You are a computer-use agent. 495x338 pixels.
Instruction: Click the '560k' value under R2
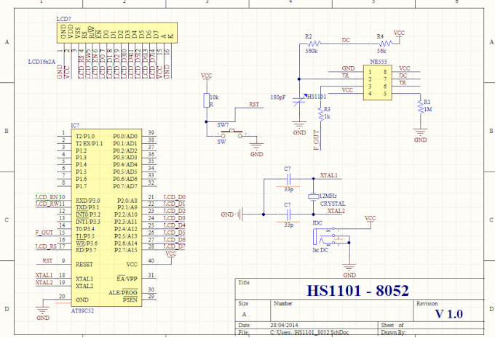point(312,51)
